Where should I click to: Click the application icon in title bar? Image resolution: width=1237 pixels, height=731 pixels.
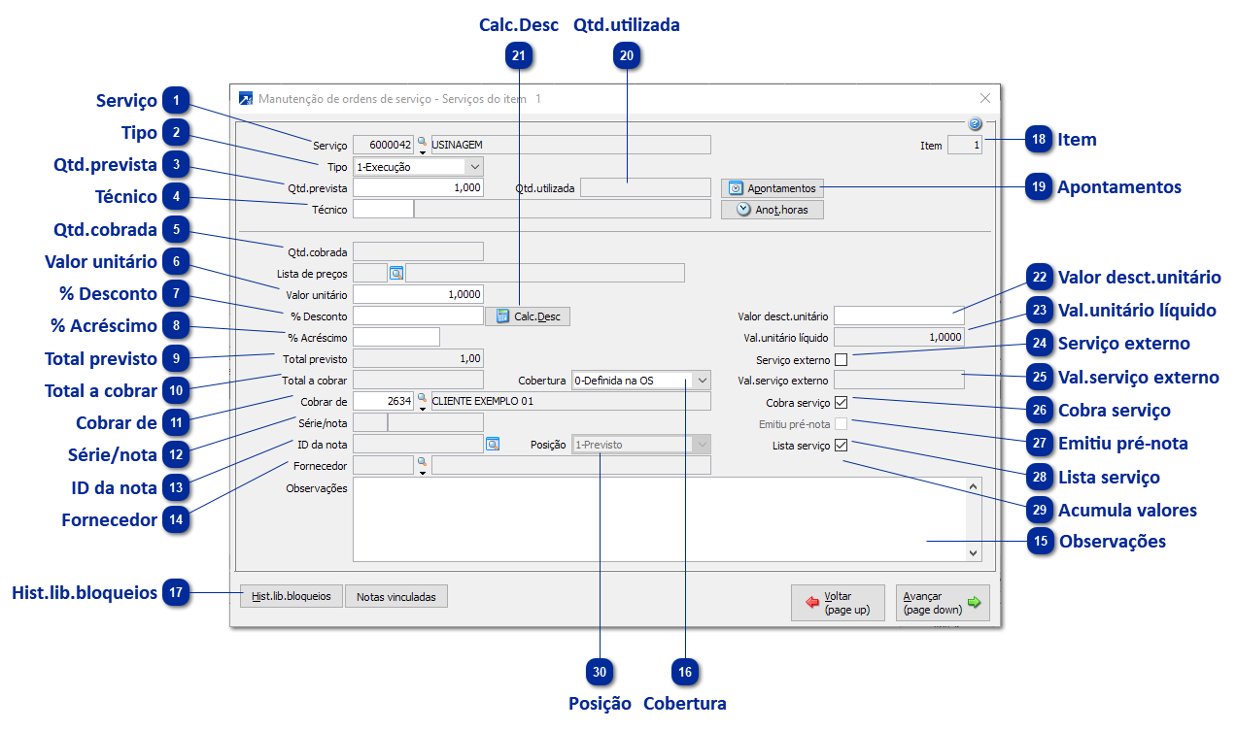click(x=246, y=98)
